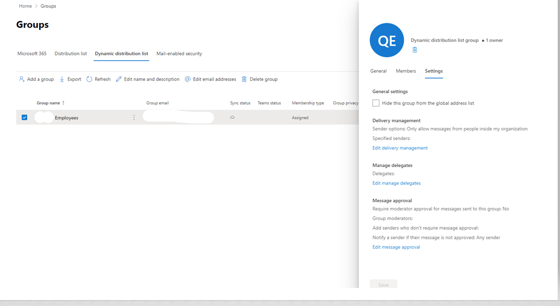
Task: Click the Sync status column header
Action: (x=240, y=103)
